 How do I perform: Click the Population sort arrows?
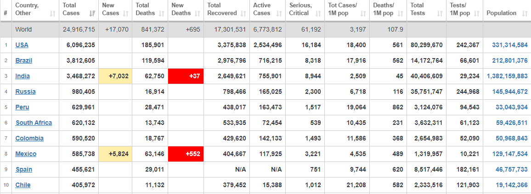pyautogui.click(x=525, y=13)
